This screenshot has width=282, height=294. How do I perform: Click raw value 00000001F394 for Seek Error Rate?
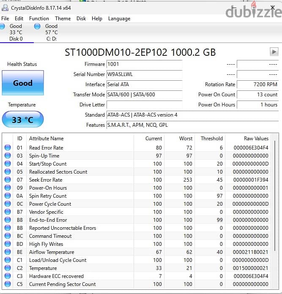(251, 180)
